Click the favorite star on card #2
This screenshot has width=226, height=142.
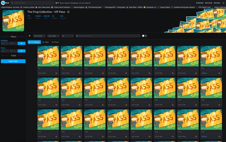79,73
